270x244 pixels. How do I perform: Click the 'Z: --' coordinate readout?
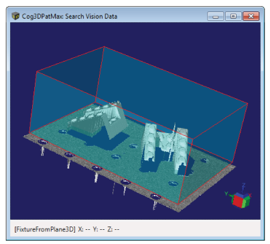113,229
